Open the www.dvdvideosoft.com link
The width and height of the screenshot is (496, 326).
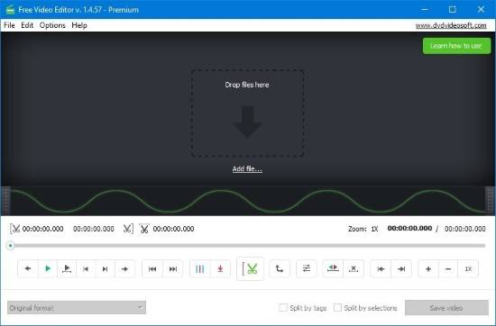[x=451, y=25]
